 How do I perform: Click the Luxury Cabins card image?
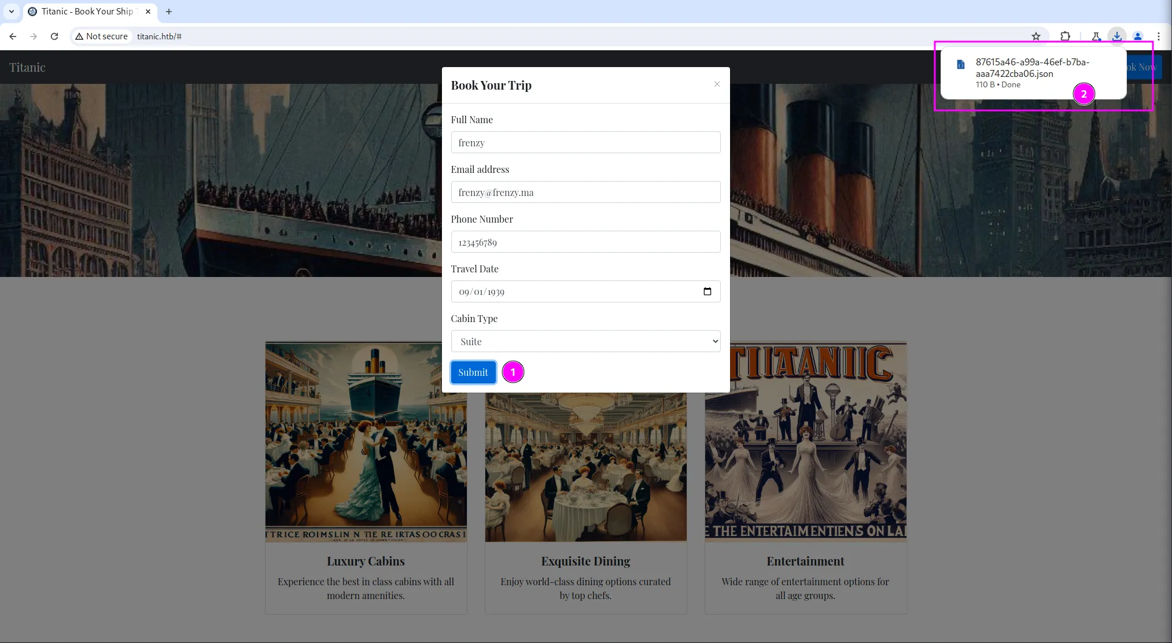(x=366, y=442)
